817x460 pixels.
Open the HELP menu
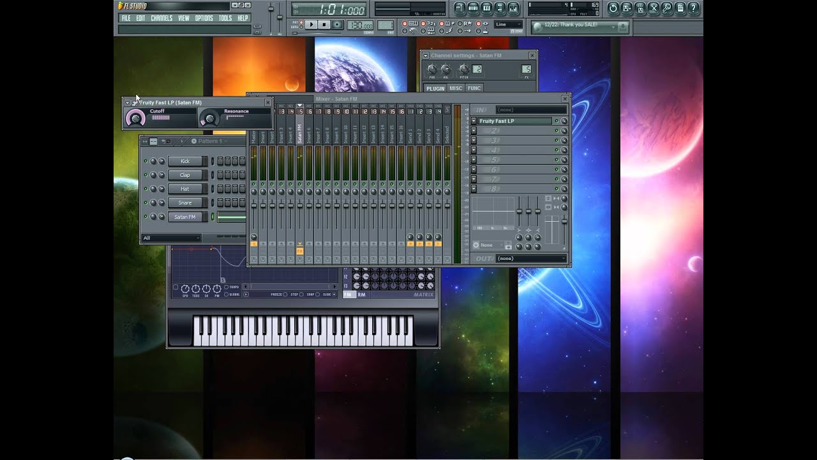coord(243,18)
